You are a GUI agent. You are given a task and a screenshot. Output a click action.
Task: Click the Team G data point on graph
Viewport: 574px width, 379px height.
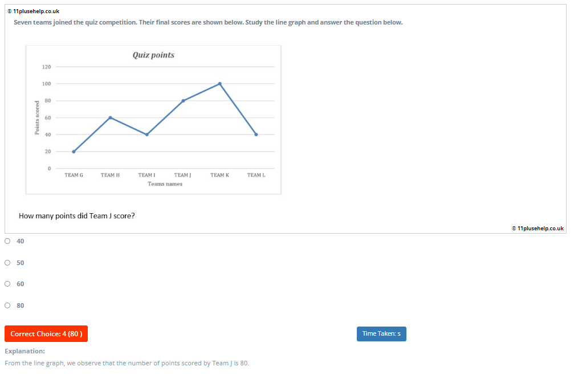point(74,152)
